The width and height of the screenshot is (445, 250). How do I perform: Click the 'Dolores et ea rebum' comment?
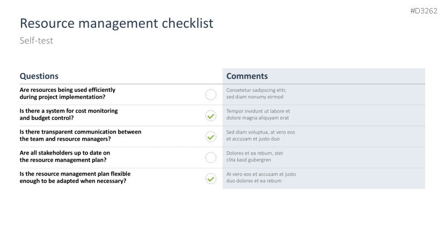click(255, 156)
